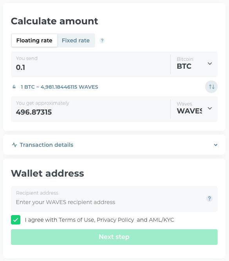This screenshot has height=261, width=229.
Task: Click the pulse icon beside Transaction details
Action: (x=14, y=145)
